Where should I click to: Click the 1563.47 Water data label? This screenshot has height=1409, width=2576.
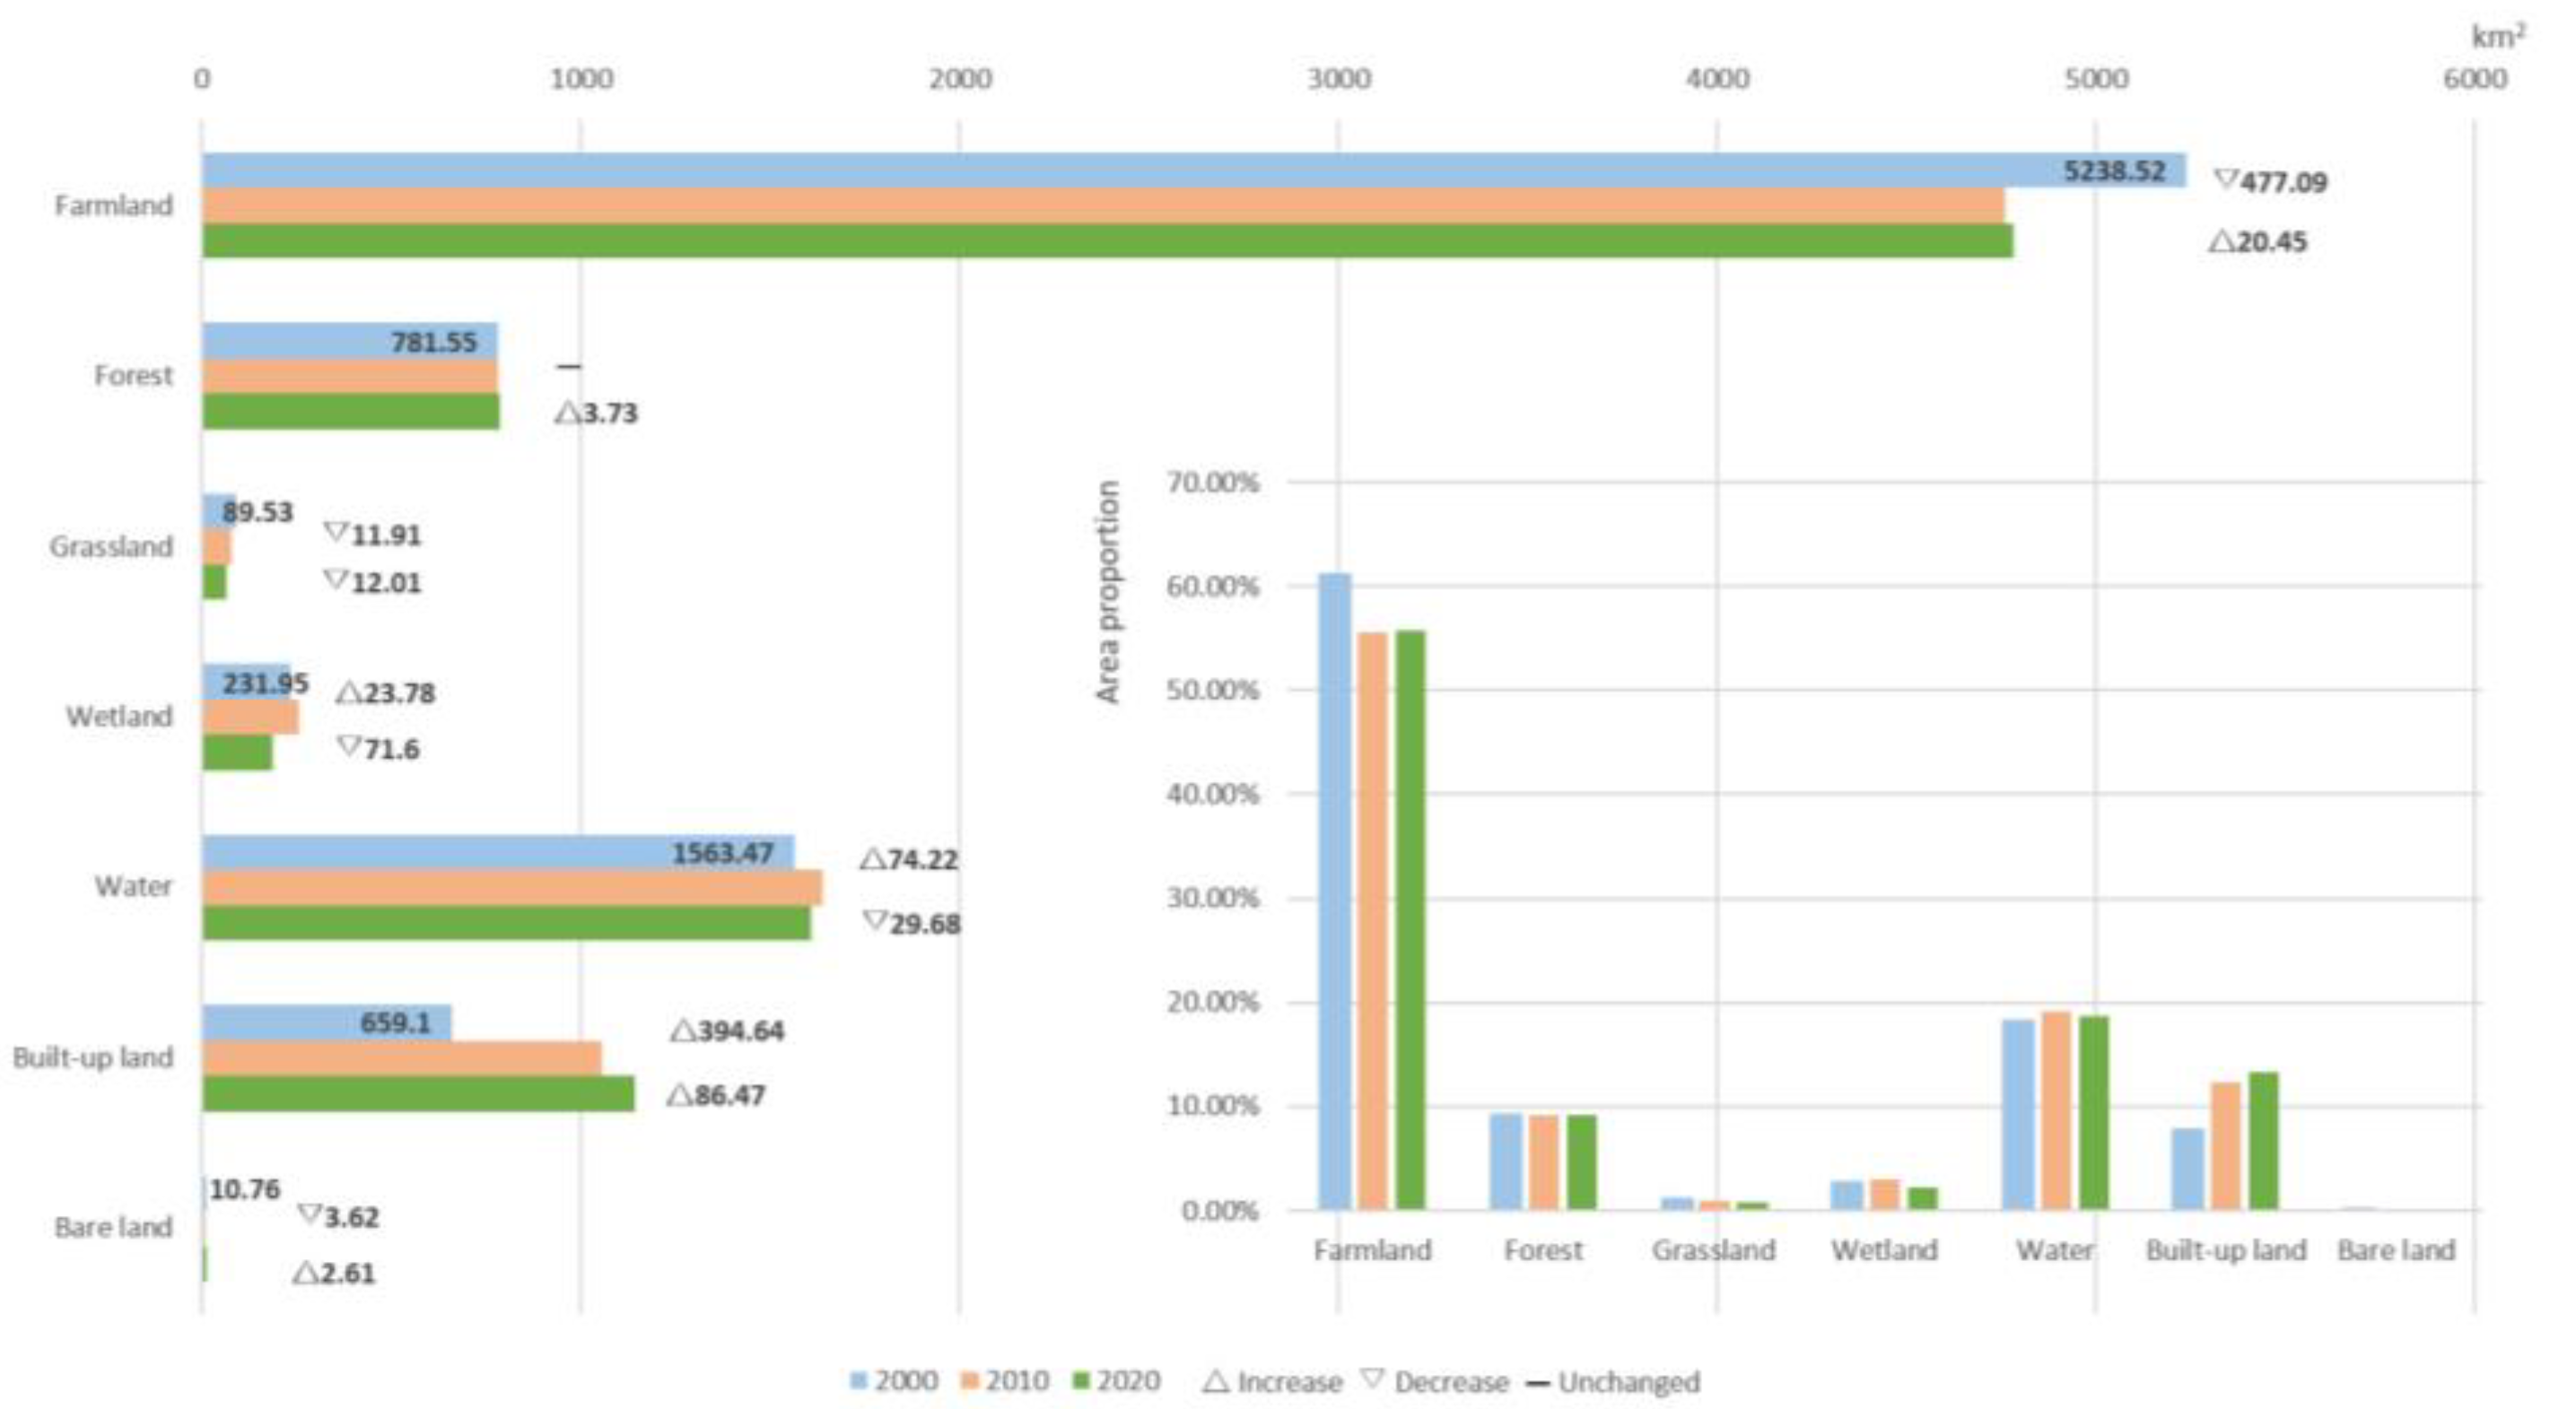coord(722,854)
